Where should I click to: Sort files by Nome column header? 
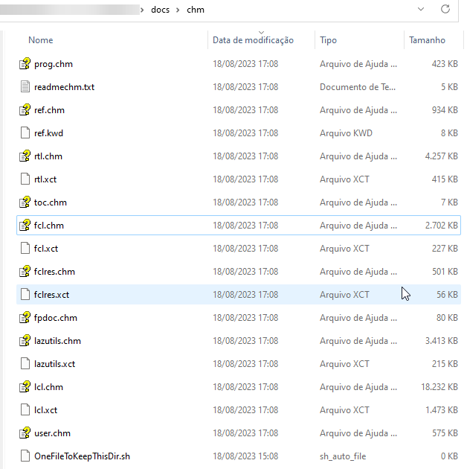click(41, 40)
